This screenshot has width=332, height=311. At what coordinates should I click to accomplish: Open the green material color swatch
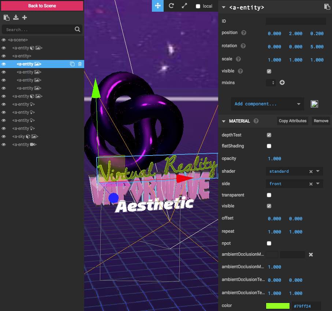(x=277, y=306)
